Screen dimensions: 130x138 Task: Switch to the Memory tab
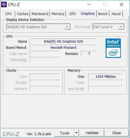58,14
